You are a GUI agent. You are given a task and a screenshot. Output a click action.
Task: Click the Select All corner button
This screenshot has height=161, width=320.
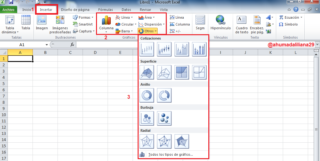click(4, 52)
